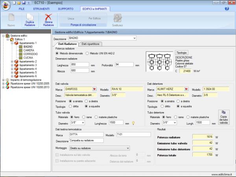Click the help question mark icon
This screenshot has height=177, width=236.
coord(227,8)
